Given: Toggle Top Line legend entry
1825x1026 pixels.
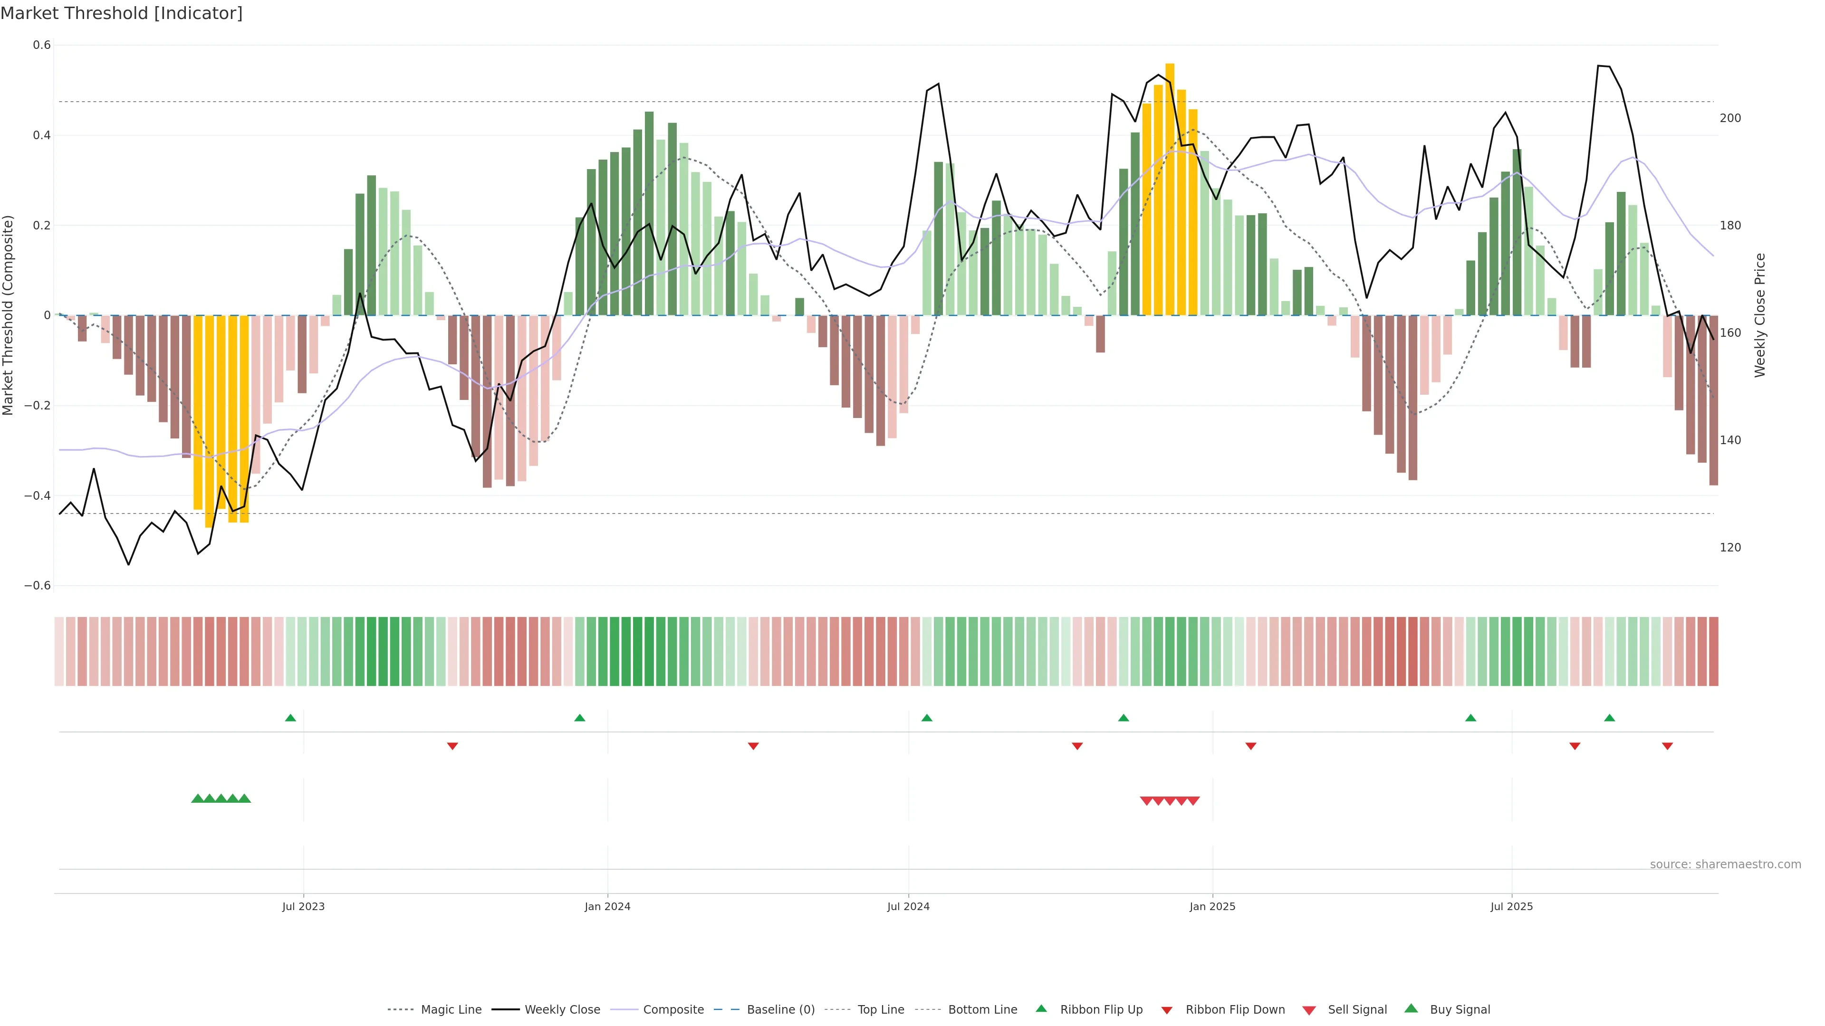Looking at the screenshot, I should 881,1010.
